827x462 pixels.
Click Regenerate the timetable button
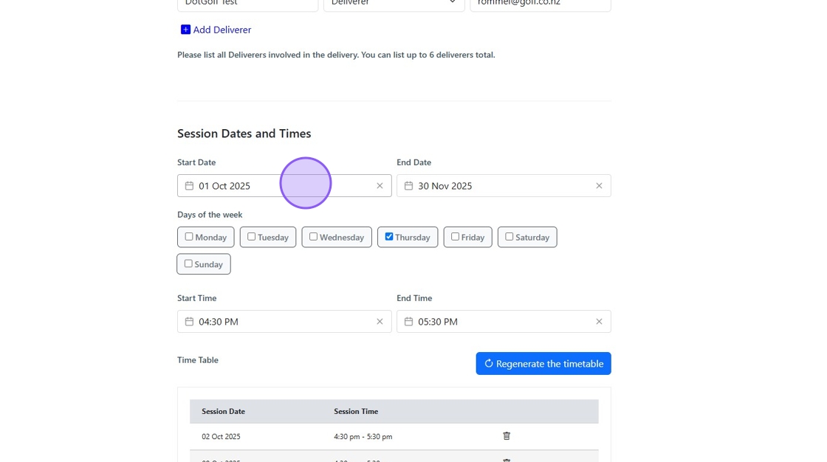click(x=543, y=364)
